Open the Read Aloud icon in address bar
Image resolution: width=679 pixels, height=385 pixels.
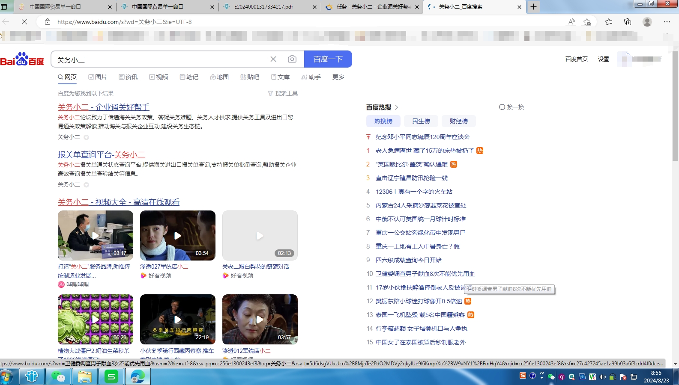coord(571,22)
